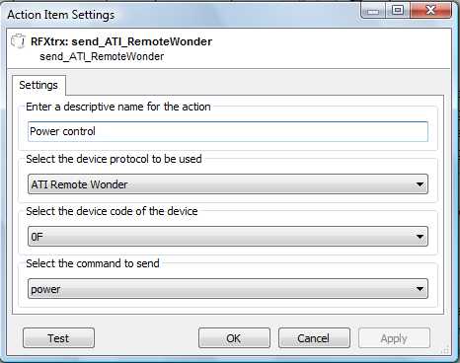Dismiss the dialog with Cancel
The width and height of the screenshot is (460, 363).
tap(314, 338)
